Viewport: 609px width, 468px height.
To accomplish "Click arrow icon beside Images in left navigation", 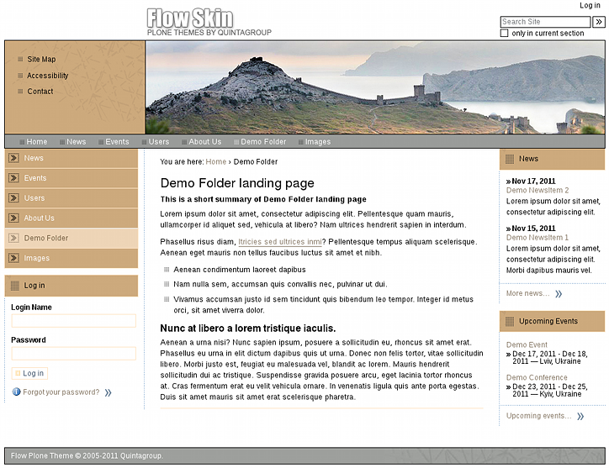I will (x=14, y=258).
